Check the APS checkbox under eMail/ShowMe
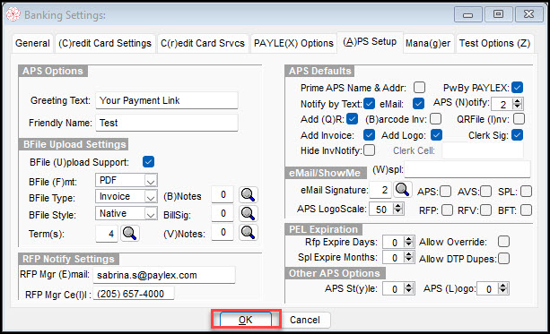Viewport: 550px width, 334px height. [445, 191]
